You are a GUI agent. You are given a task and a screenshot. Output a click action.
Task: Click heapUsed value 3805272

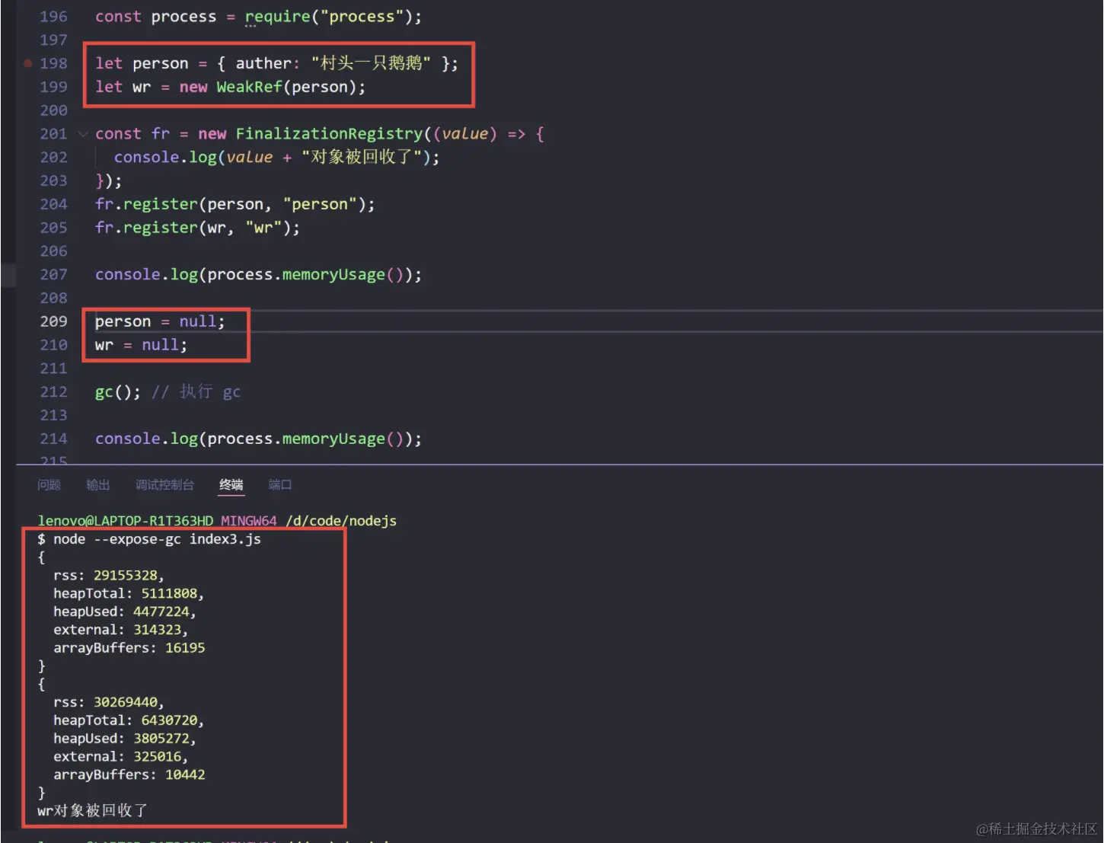[x=161, y=739]
